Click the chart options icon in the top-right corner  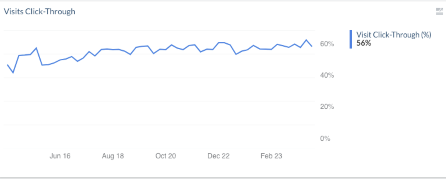tap(439, 12)
